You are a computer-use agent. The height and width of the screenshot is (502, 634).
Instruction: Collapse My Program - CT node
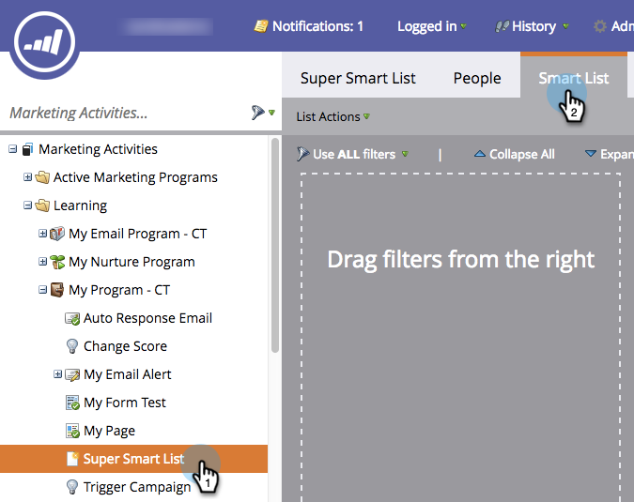(x=42, y=290)
